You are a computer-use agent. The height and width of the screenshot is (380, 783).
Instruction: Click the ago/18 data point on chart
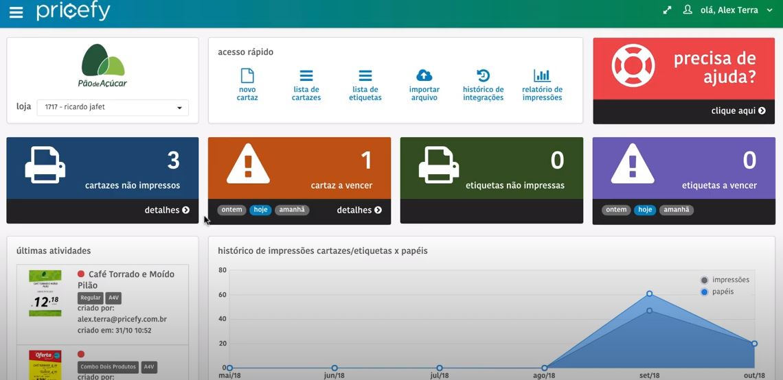tap(544, 368)
